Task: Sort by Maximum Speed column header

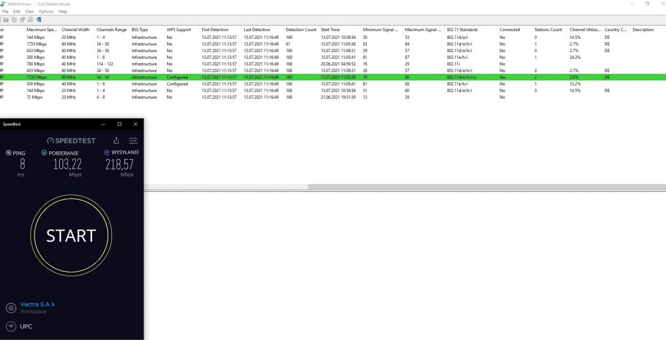Action: tap(42, 29)
